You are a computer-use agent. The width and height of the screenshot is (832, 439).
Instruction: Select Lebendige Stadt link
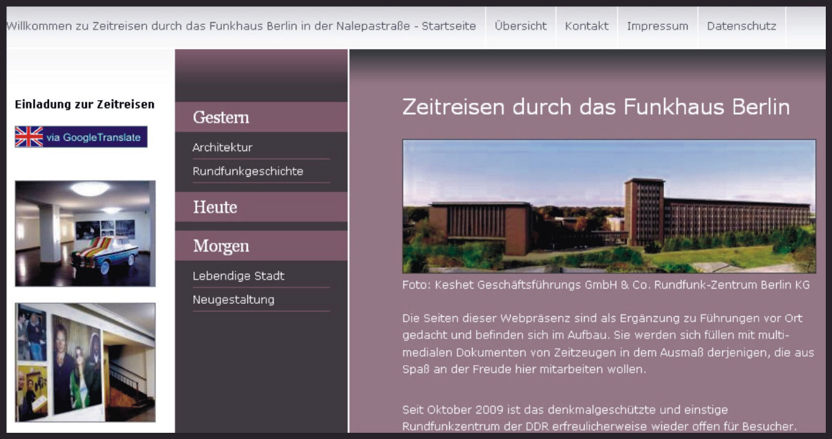click(238, 276)
